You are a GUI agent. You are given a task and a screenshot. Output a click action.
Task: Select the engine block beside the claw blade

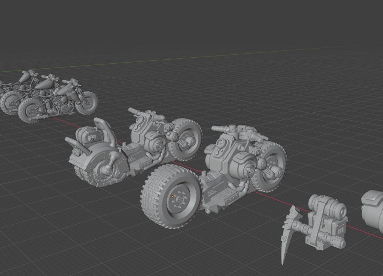(x=326, y=222)
